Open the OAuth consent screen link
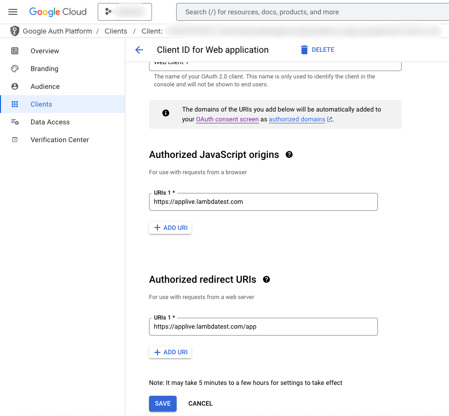The image size is (449, 416). (227, 119)
